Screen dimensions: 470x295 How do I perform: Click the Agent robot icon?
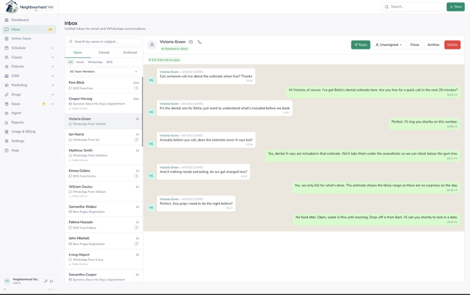point(6,113)
